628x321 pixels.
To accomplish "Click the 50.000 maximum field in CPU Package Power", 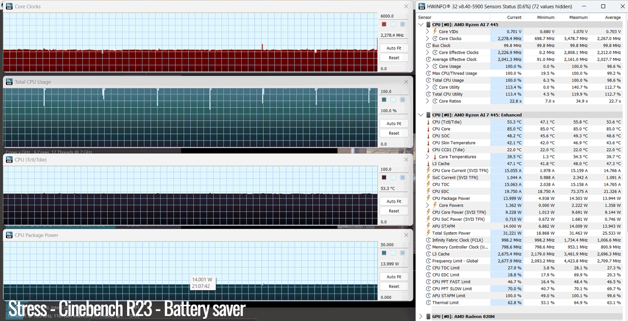I will pos(394,244).
